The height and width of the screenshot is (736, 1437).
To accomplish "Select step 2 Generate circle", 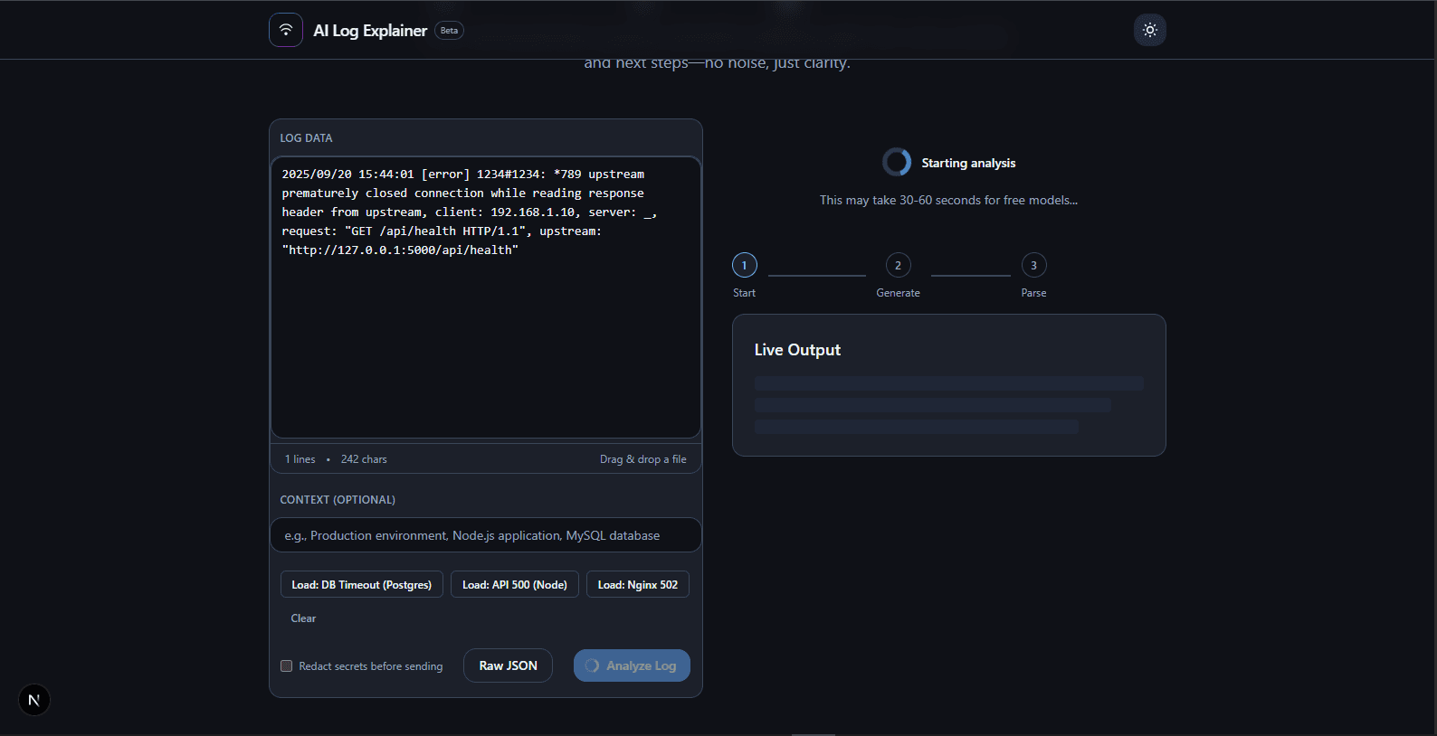I will click(899, 265).
